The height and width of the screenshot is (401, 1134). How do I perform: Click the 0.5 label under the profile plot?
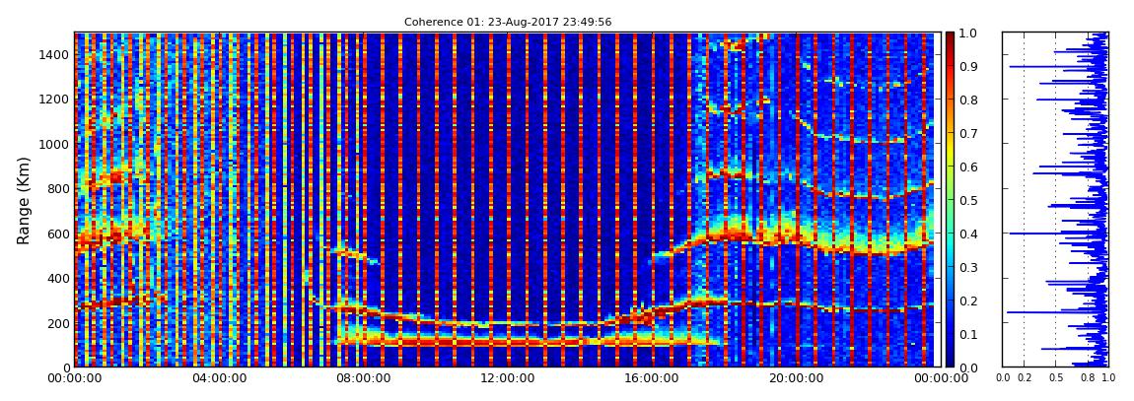[x=1056, y=378]
